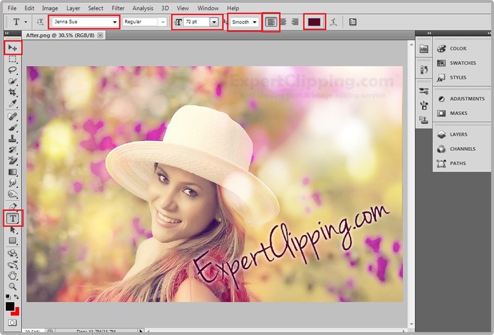Open the Mini Bridge panel icon
This screenshot has height=335, width=494.
(x=424, y=49)
